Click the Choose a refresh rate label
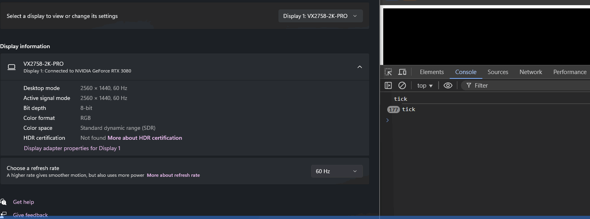 click(33, 168)
